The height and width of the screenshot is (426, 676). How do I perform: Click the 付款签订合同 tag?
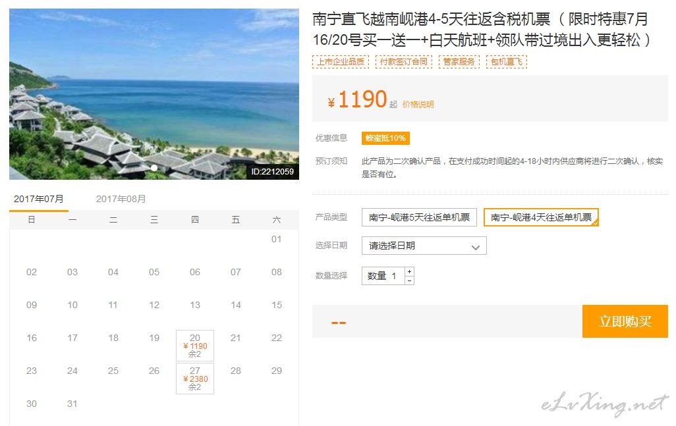point(403,62)
